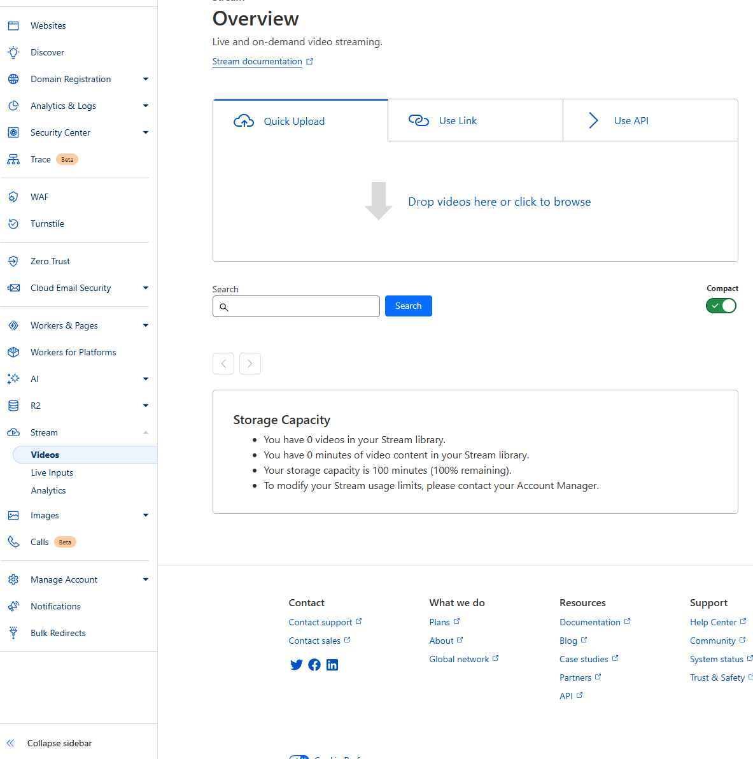
Task: Switch to the Use Link tab
Action: pyautogui.click(x=475, y=120)
